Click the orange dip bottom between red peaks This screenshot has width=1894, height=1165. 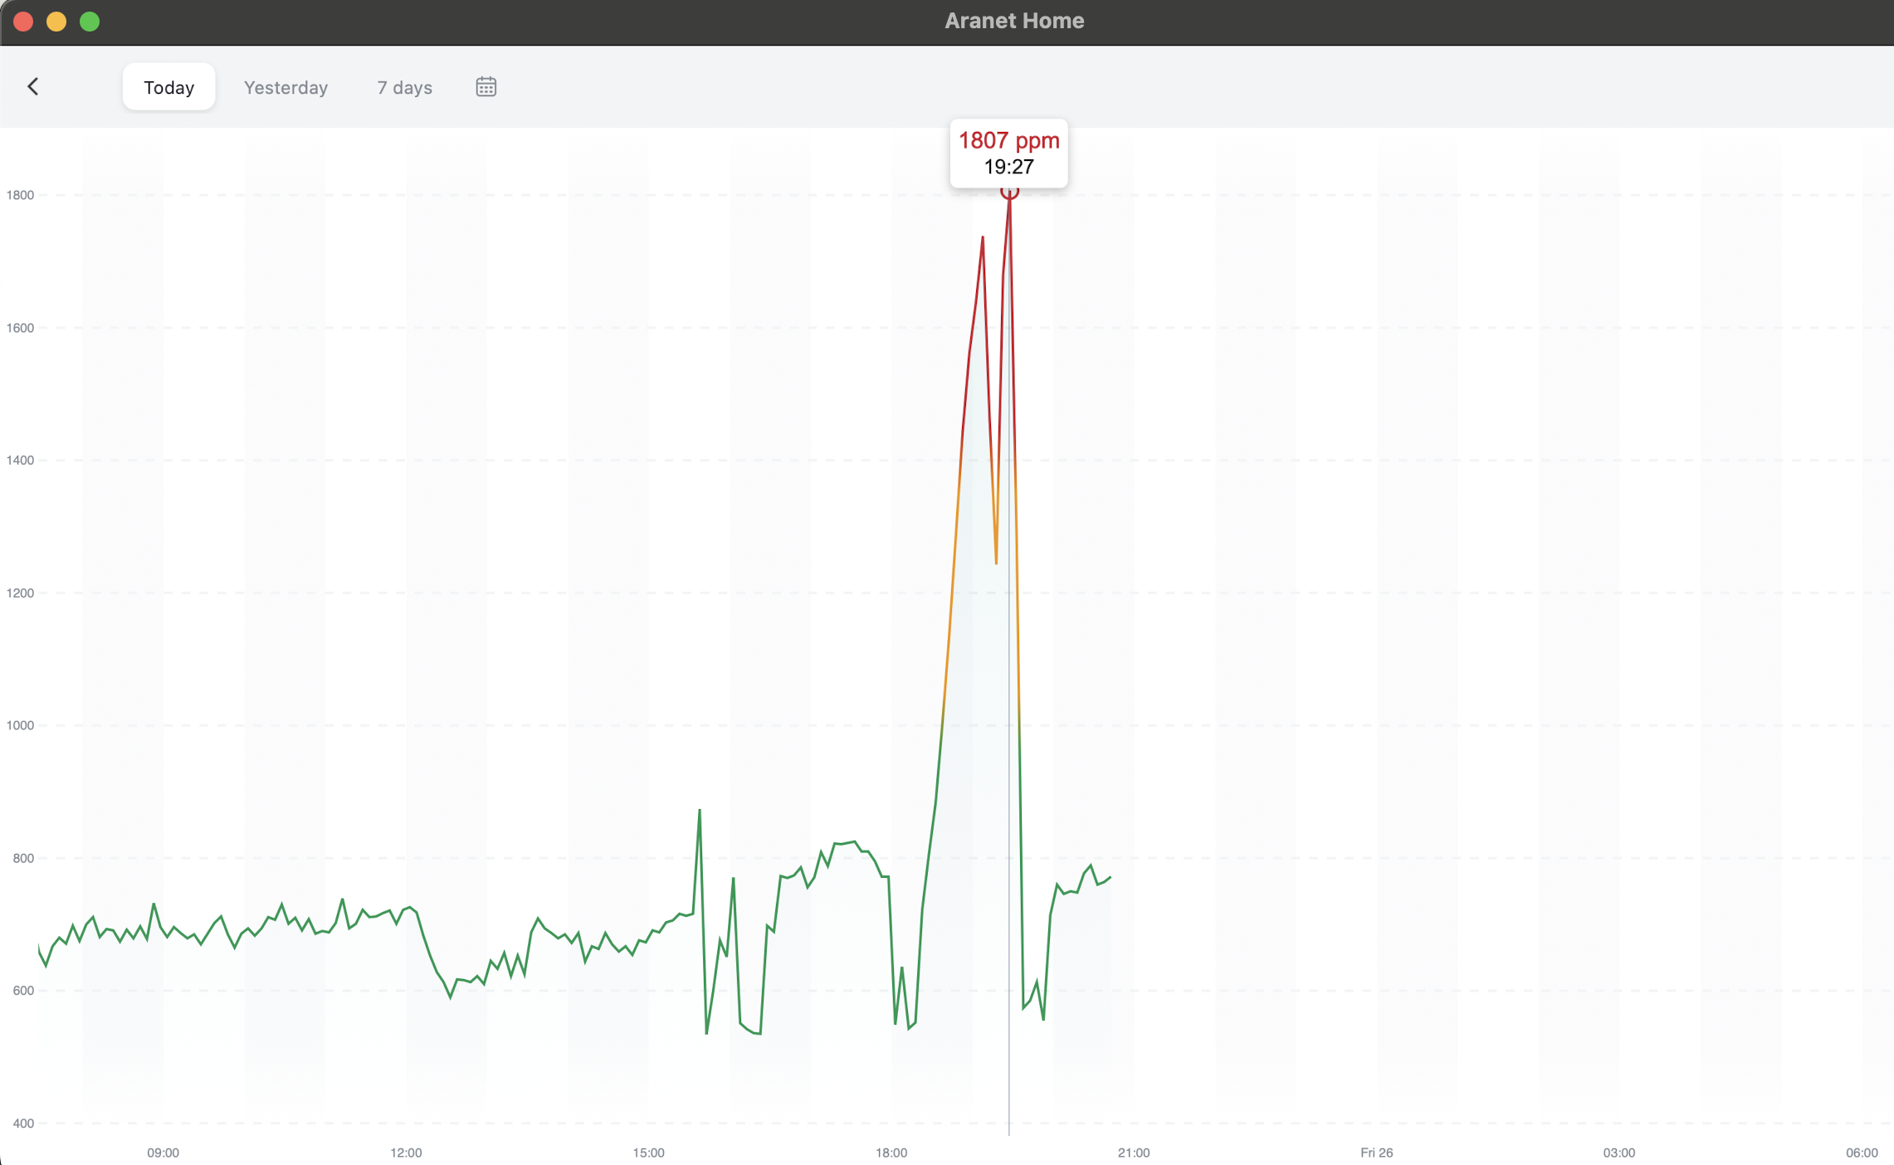pos(996,563)
